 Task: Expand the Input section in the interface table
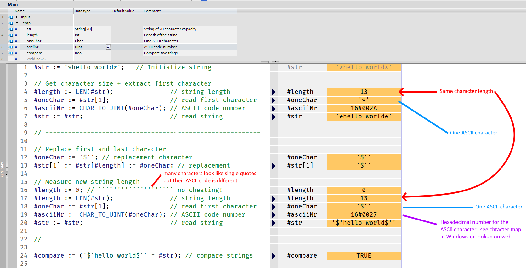(x=17, y=17)
